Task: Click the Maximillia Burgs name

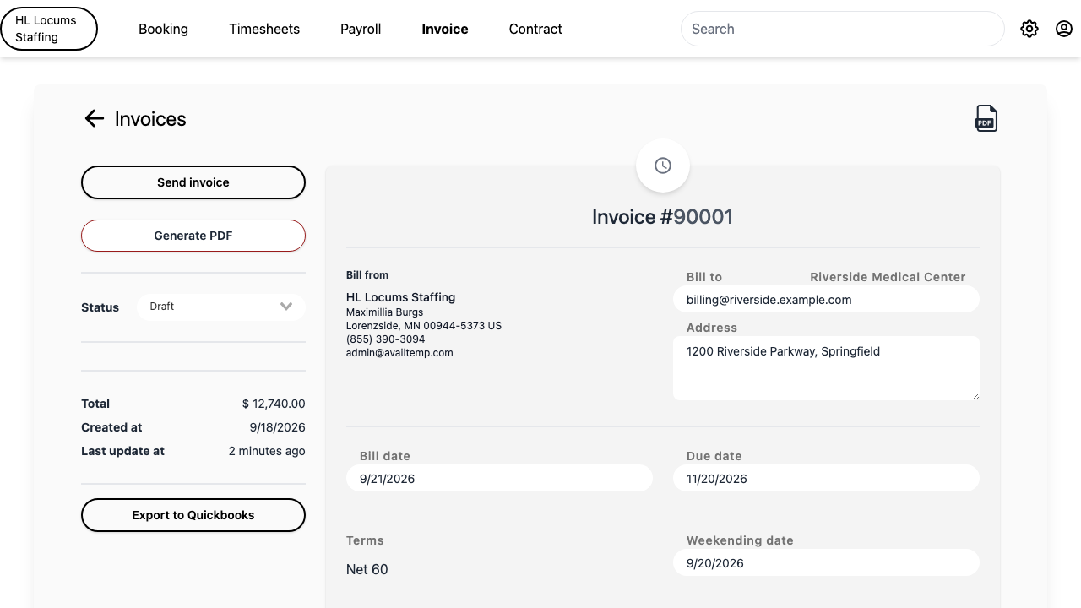Action: [384, 312]
